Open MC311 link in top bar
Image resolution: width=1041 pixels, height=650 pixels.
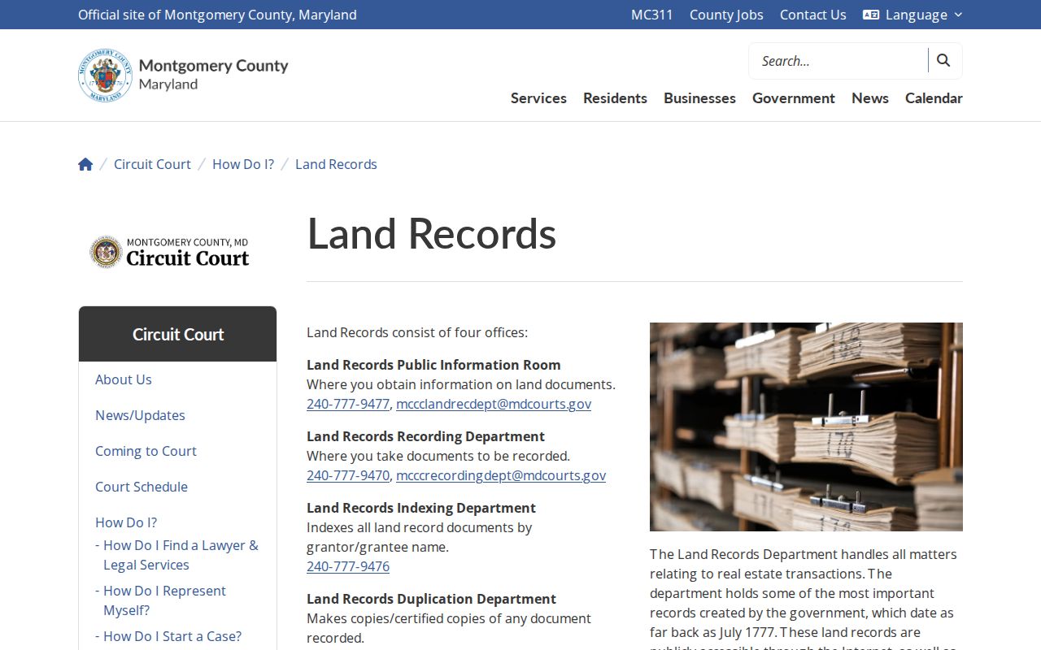coord(652,15)
